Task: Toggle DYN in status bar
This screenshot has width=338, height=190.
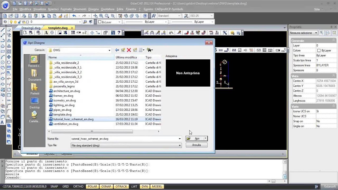Action: tap(145, 186)
